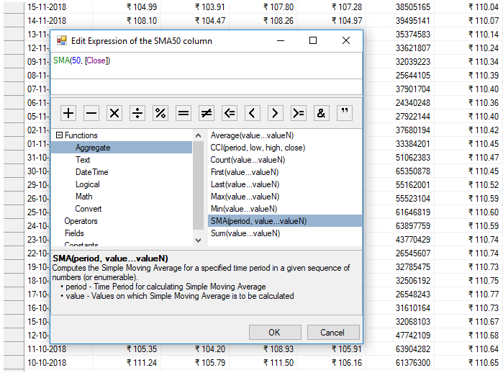Select date cell 11-10-2018 in grid
Viewport: 503px width, 373px height.
58,349
